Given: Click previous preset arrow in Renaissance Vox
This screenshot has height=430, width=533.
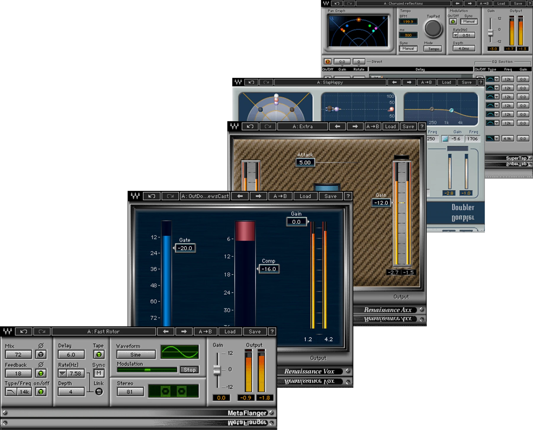Looking at the screenshot, I should click(x=240, y=196).
